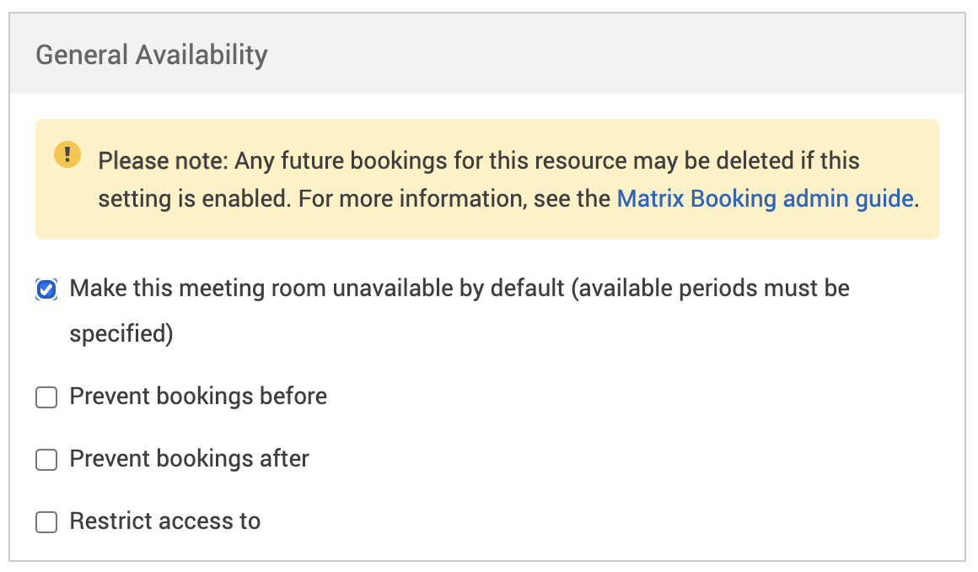Viewport: 978px width, 572px height.
Task: Click the bold "Please note" text
Action: point(163,160)
